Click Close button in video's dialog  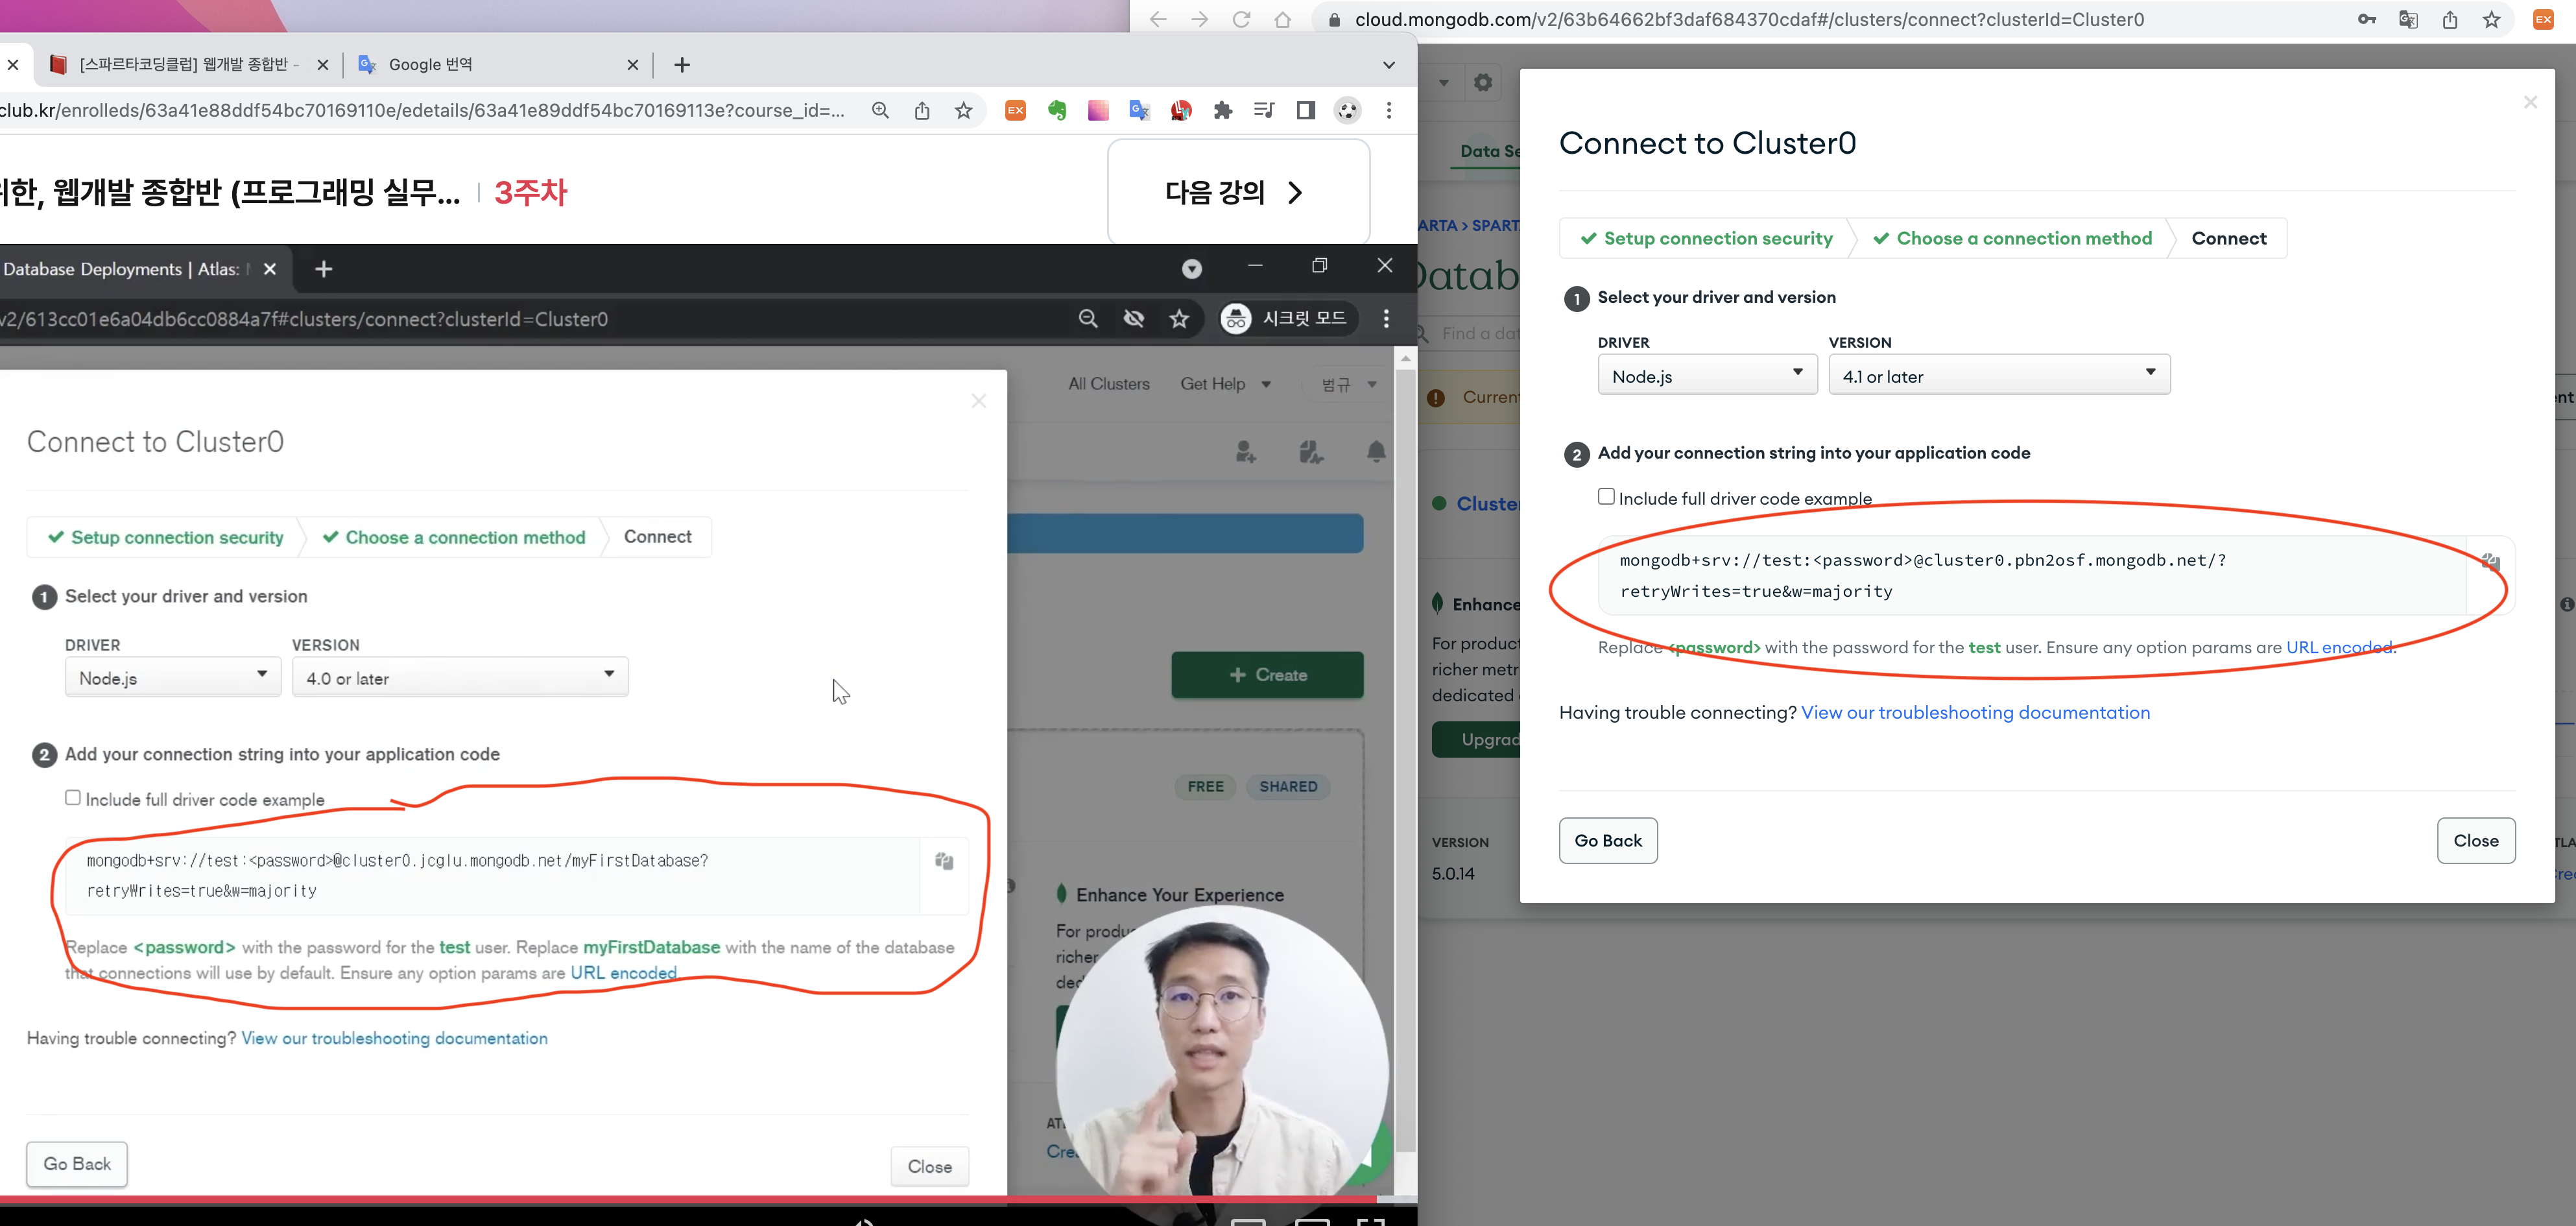(929, 1166)
